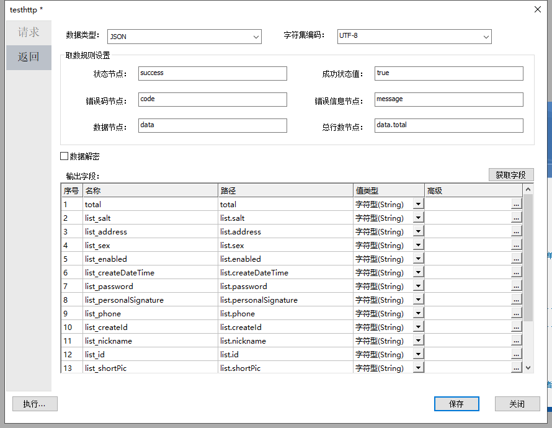The height and width of the screenshot is (428, 552).
Task: Open value type dropdown for list_enabled
Action: point(418,259)
